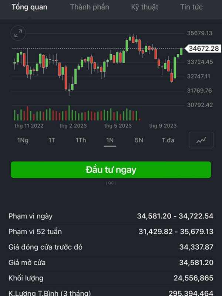The height and width of the screenshot is (296, 222).
Task: Open the Thành phần tab
Action: tap(90, 7)
